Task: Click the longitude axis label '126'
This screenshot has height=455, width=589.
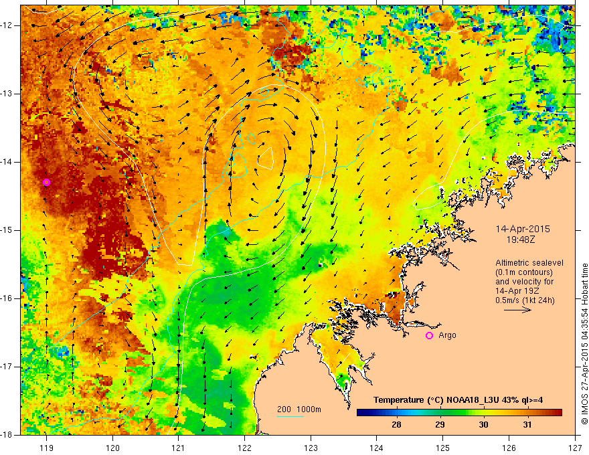Action: pos(509,448)
